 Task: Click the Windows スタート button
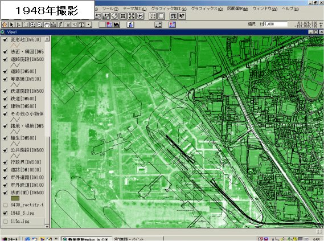(x=10, y=239)
